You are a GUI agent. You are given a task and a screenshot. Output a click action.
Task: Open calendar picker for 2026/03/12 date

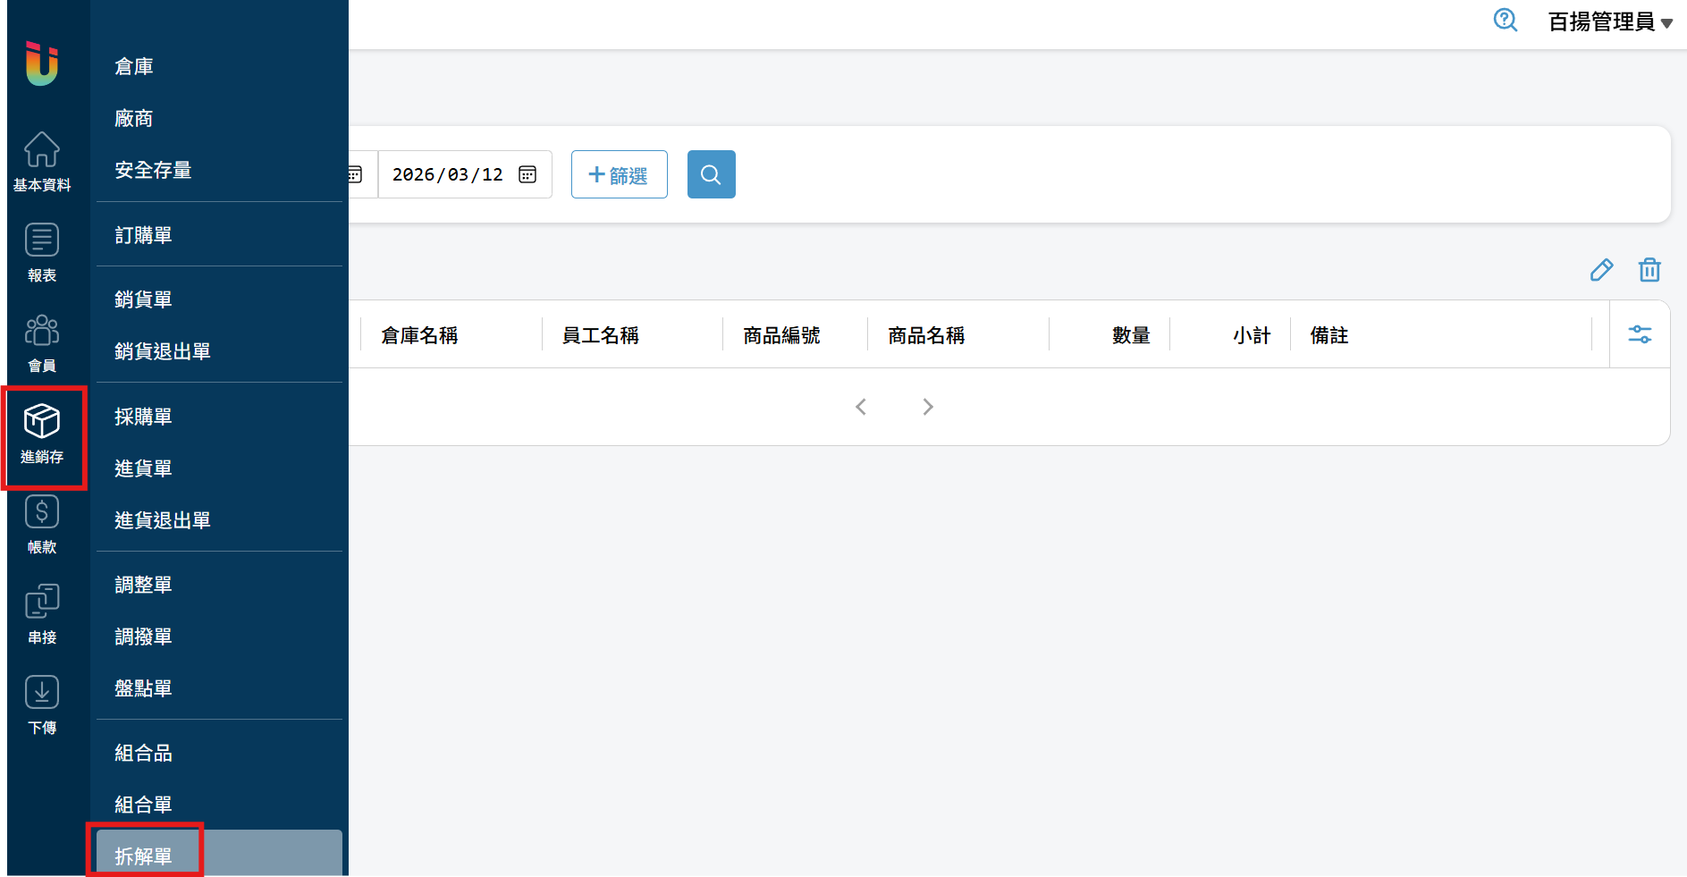pos(527,174)
